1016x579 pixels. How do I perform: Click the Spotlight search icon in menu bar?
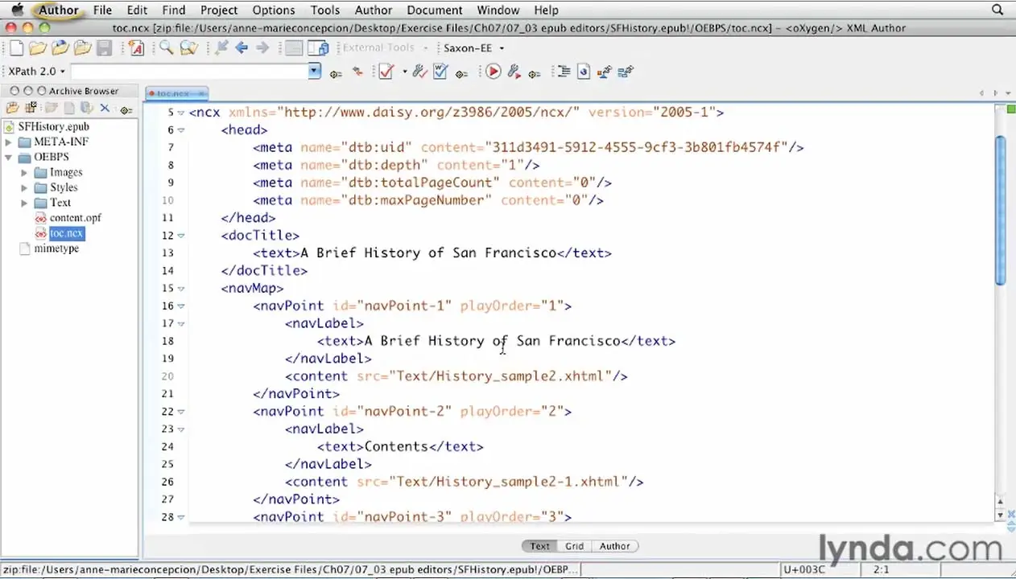click(x=998, y=10)
